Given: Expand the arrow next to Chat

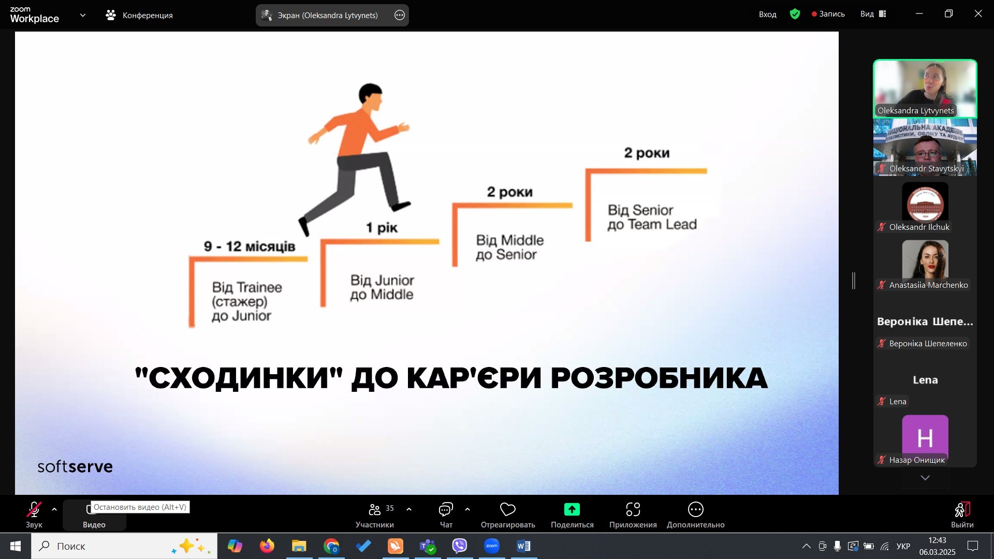Looking at the screenshot, I should click(x=467, y=510).
